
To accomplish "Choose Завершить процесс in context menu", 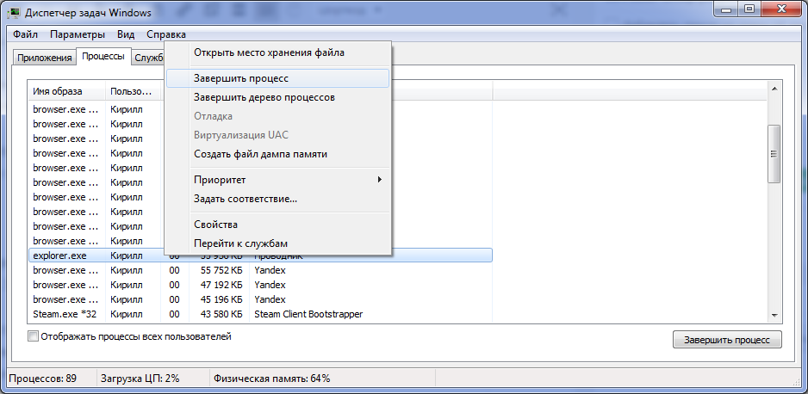I will click(x=277, y=78).
